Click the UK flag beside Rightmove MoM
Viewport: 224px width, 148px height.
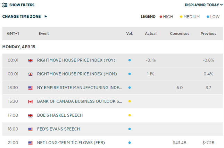30,74
